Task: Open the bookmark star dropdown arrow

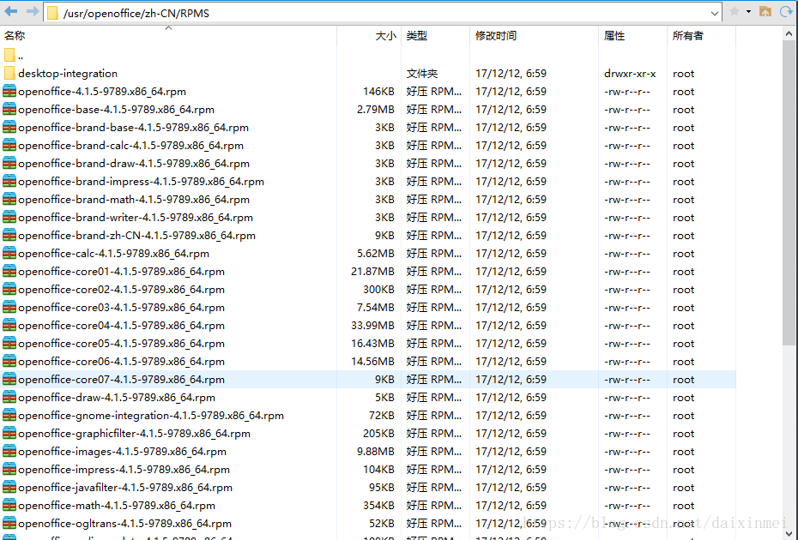Action: [x=748, y=11]
